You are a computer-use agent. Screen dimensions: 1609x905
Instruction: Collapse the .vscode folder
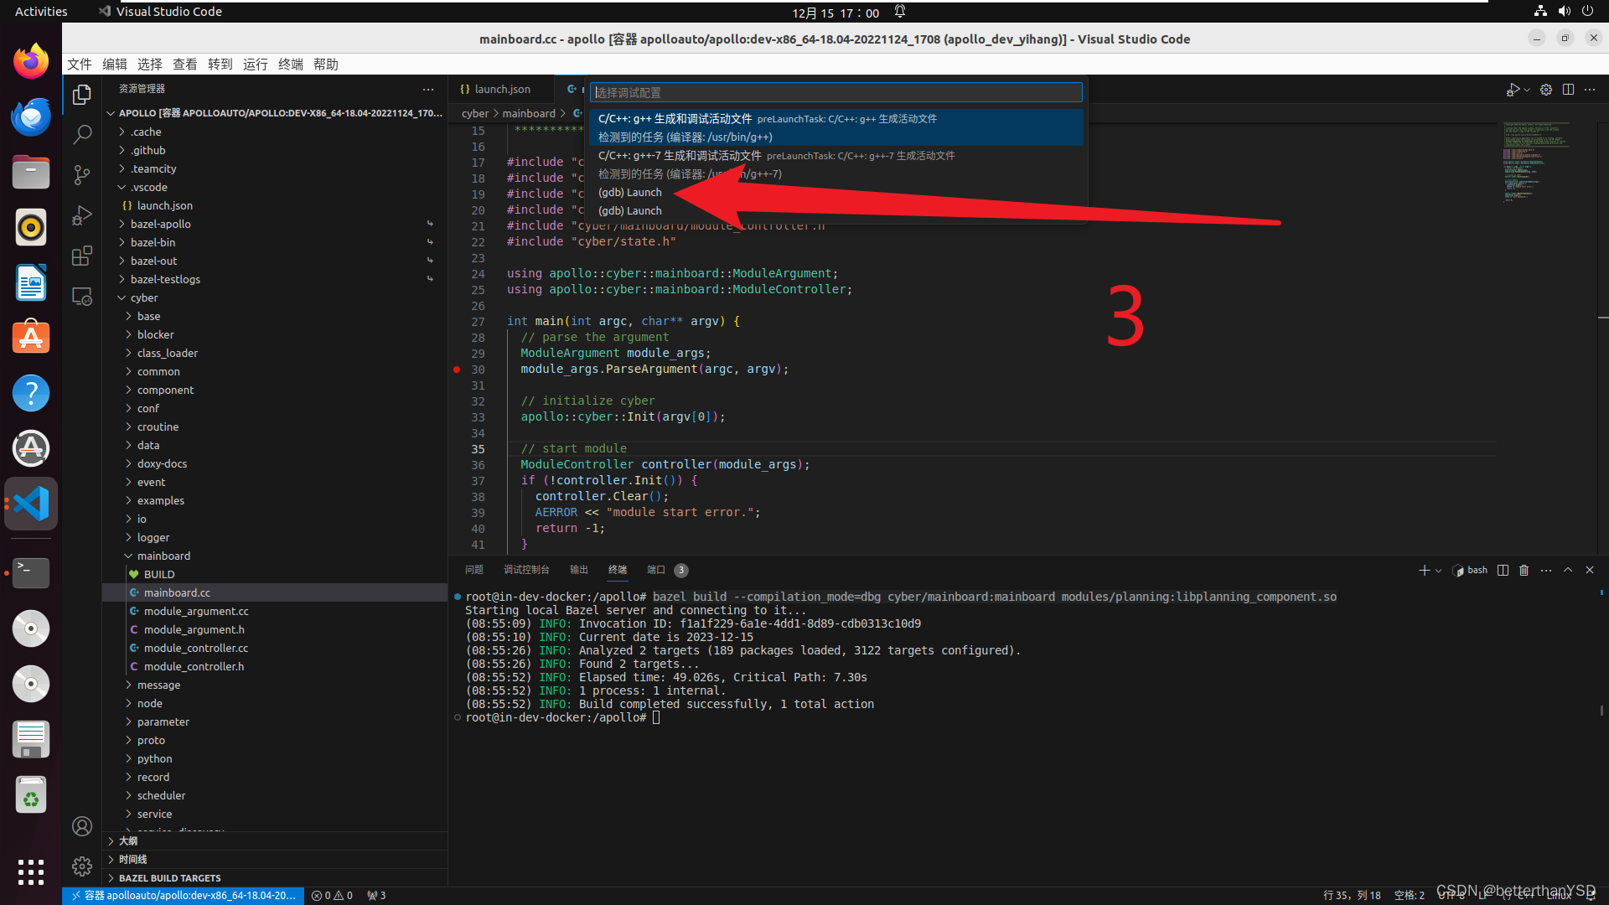click(148, 188)
